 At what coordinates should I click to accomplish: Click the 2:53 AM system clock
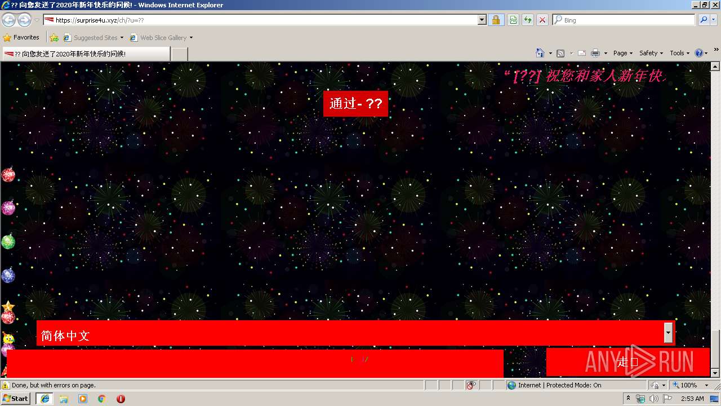tap(692, 399)
